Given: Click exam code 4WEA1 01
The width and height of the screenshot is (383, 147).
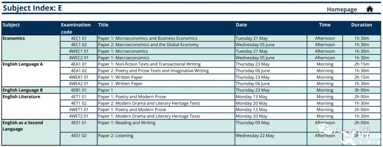Looking at the screenshot, I should (x=79, y=77).
